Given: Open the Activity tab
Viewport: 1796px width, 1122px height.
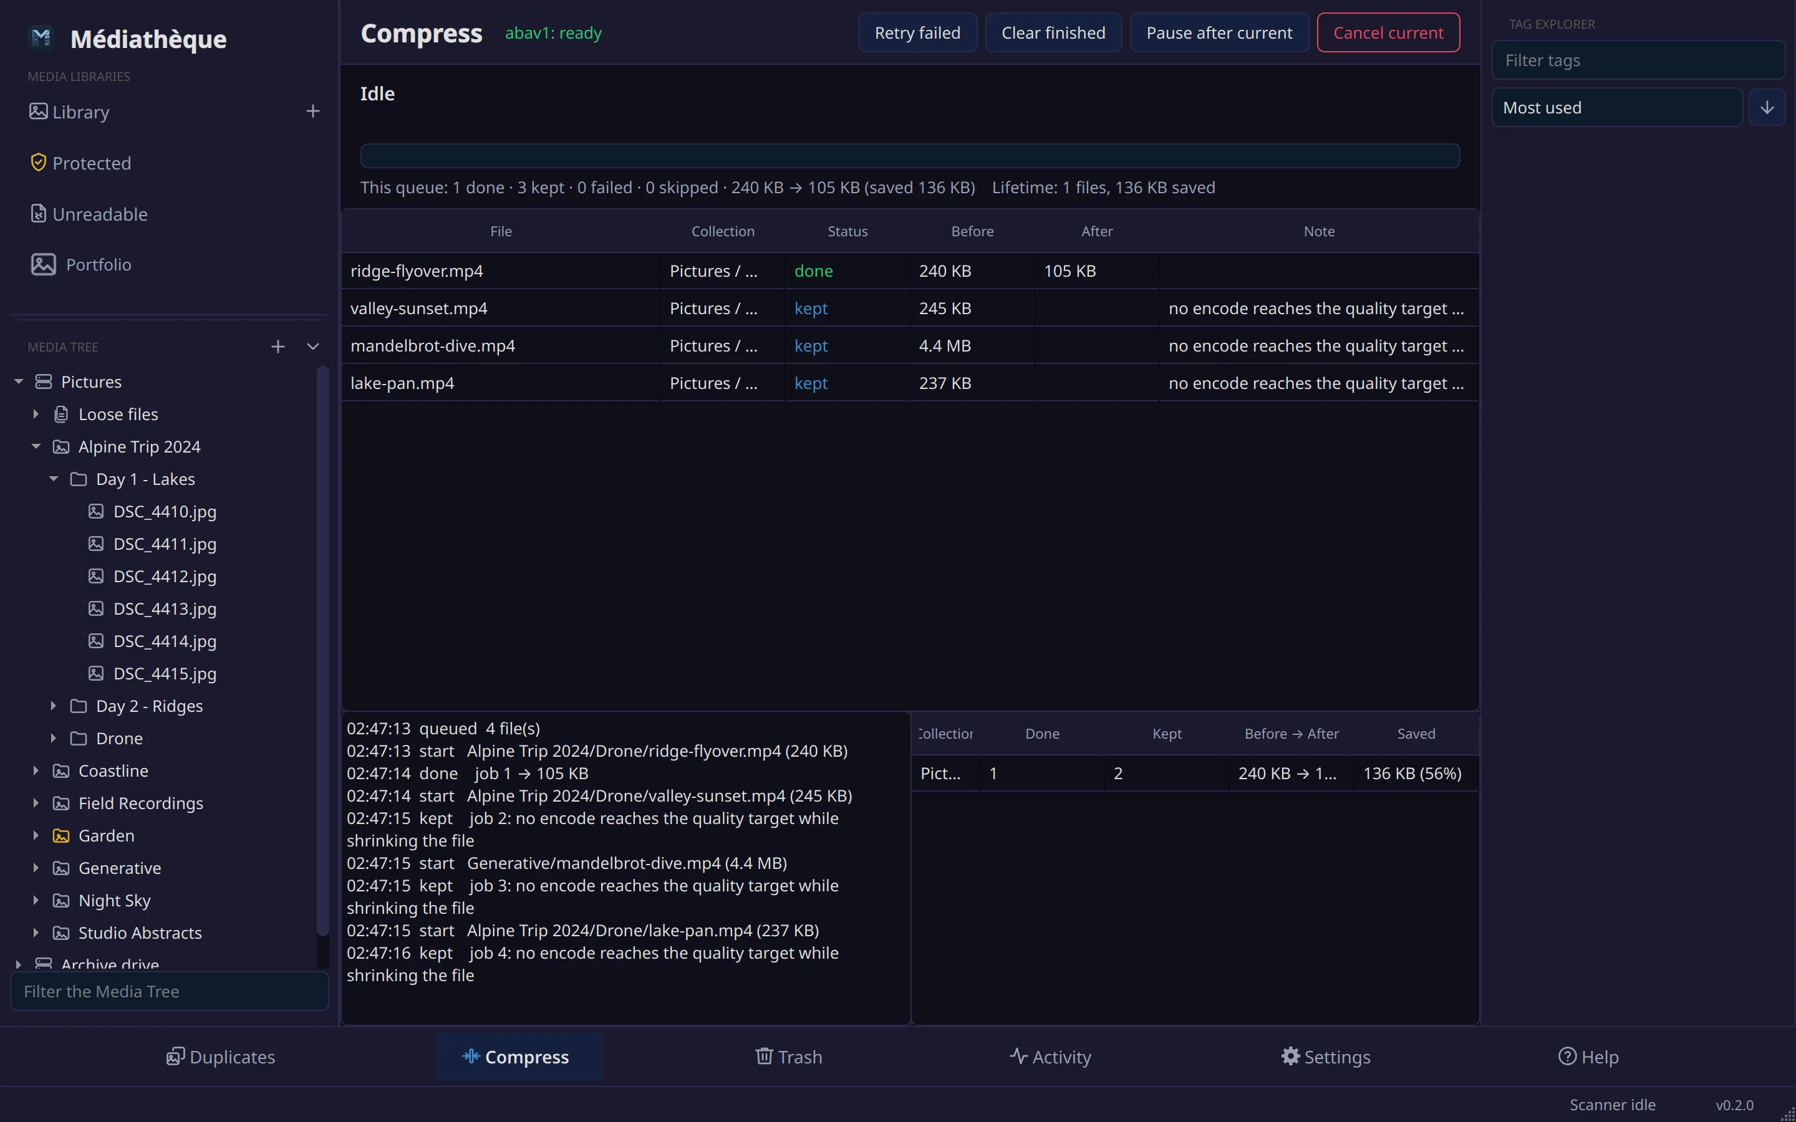Looking at the screenshot, I should [x=1050, y=1057].
